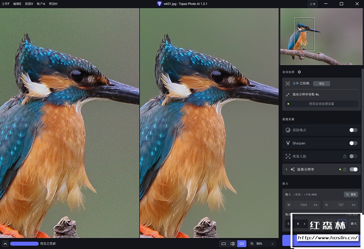Viewport: 364px width, 249px height.
Task: Switch to single view mode icon
Action: [x=223, y=244]
